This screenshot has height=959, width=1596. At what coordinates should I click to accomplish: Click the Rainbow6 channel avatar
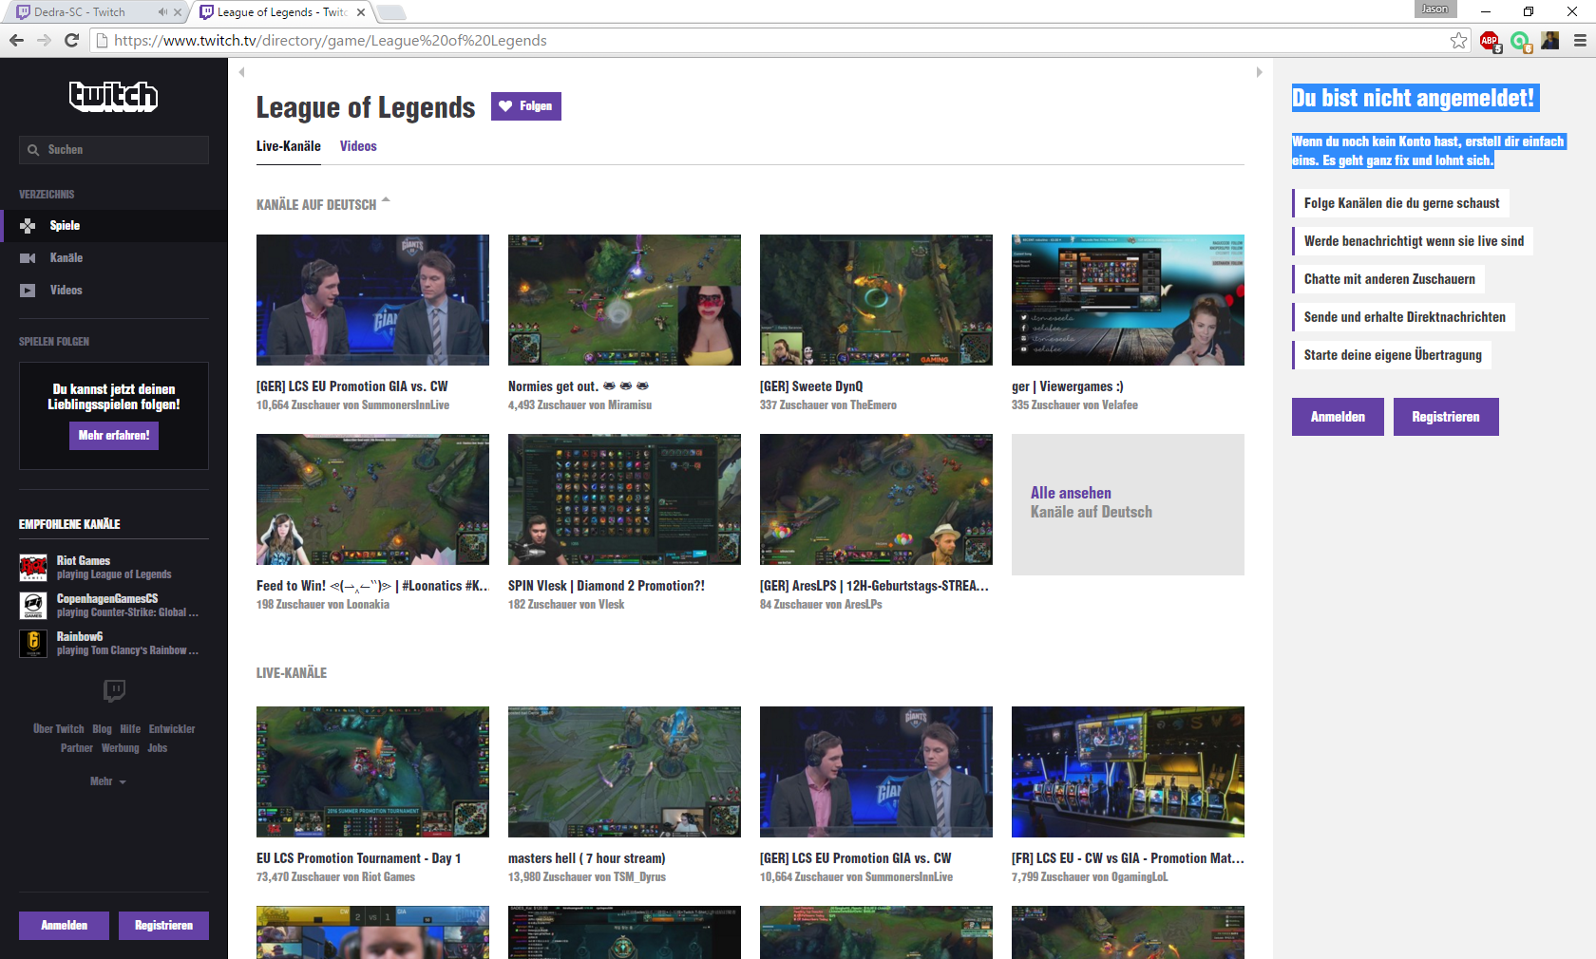(33, 644)
